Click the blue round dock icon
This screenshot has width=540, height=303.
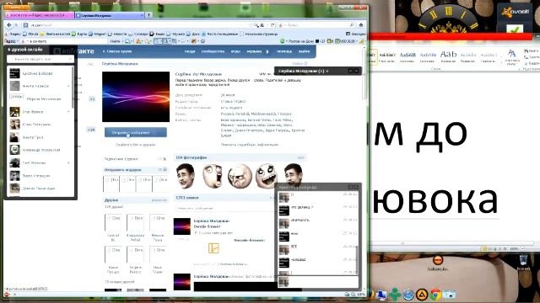coord(408,295)
